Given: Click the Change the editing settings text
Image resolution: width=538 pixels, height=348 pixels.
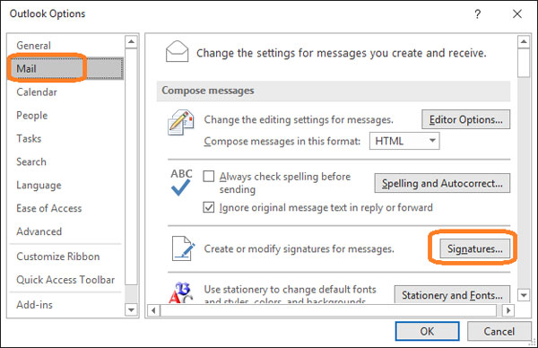Looking at the screenshot, I should 299,119.
